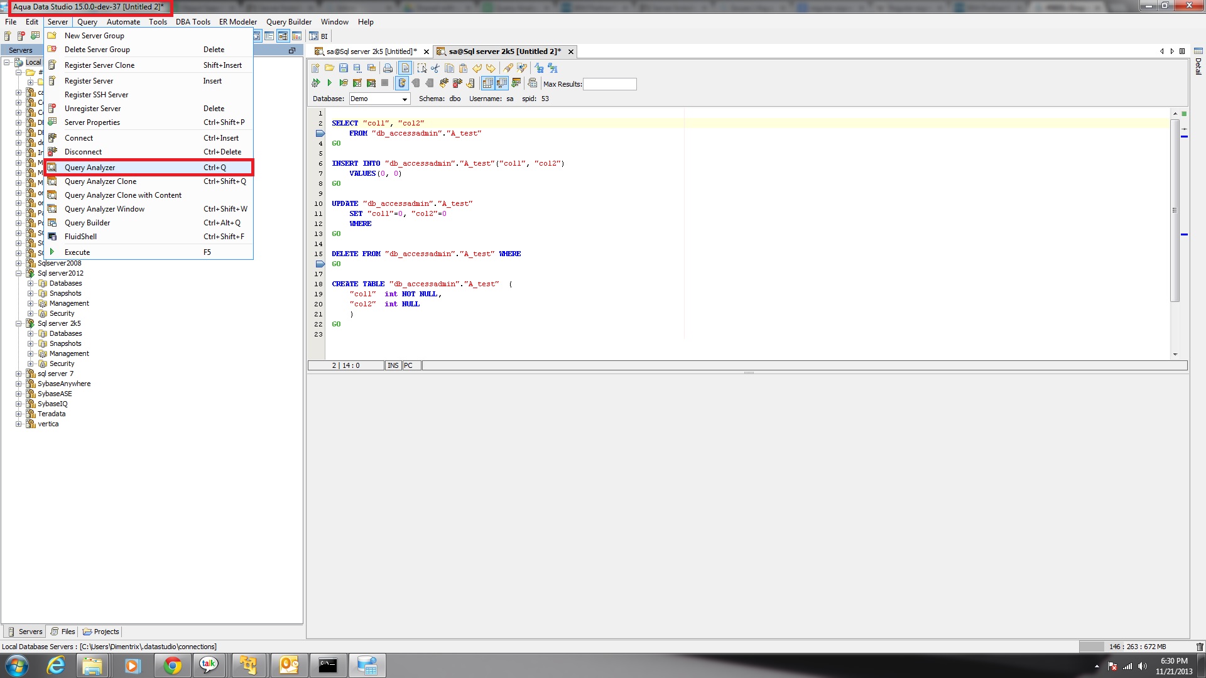The image size is (1206, 678).
Task: Click the Execute green play icon in toolbar
Action: [x=329, y=83]
